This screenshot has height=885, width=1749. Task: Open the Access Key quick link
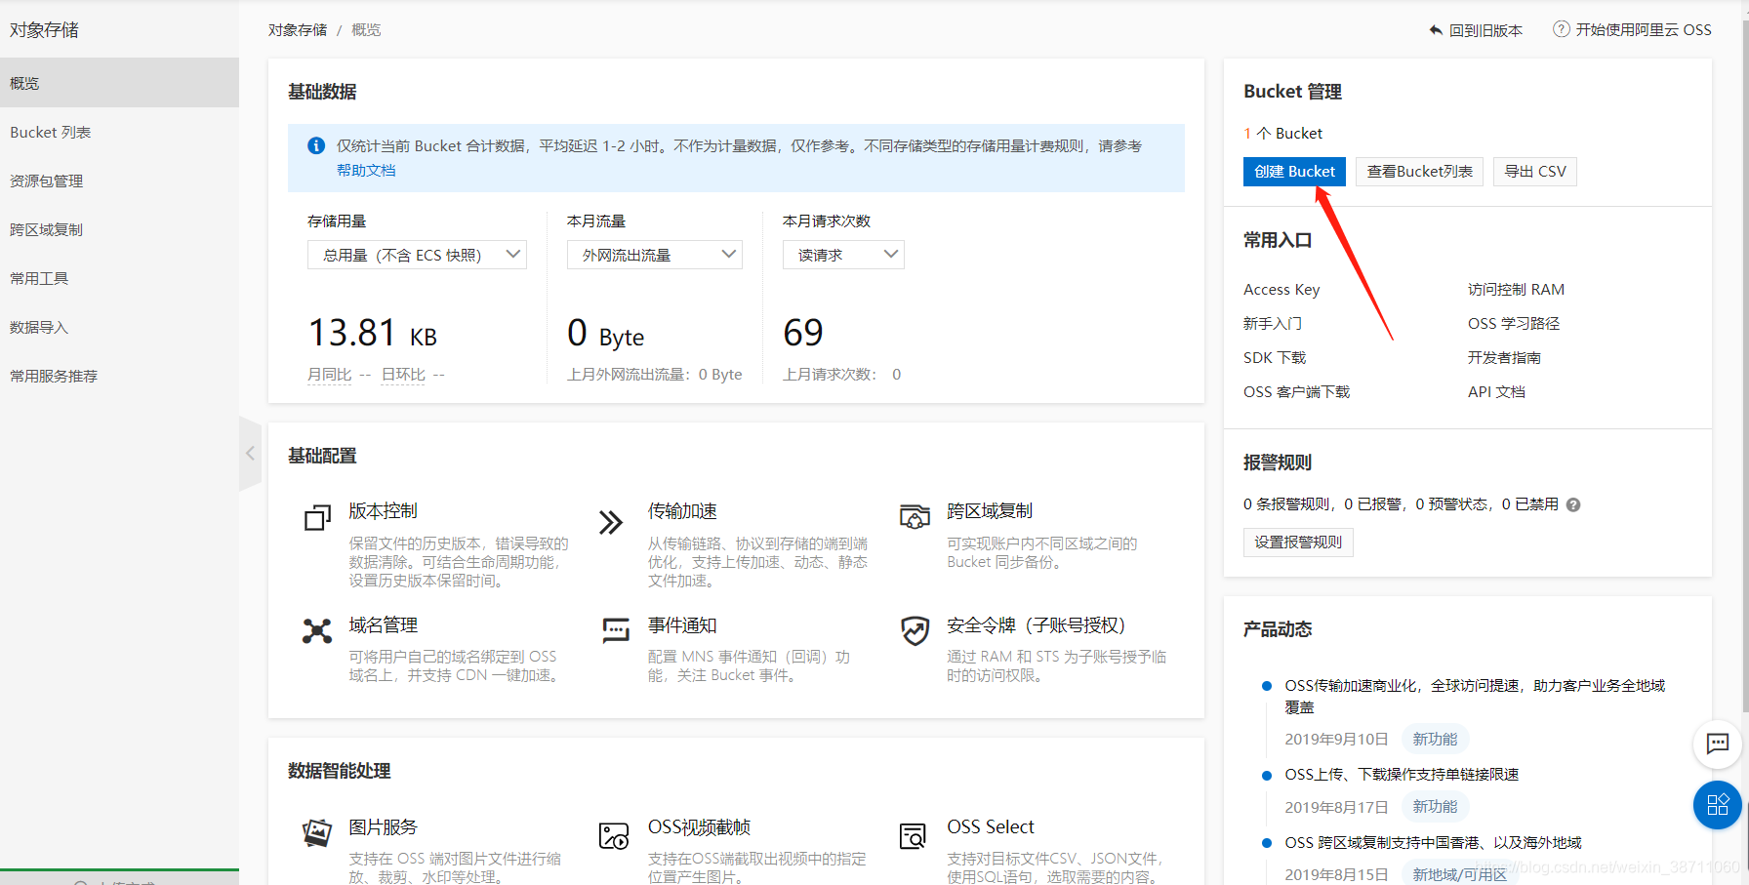(1281, 290)
